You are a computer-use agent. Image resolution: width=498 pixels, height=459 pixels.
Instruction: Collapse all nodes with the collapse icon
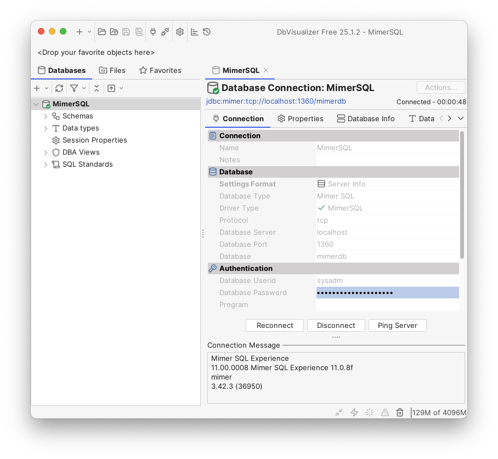click(96, 88)
